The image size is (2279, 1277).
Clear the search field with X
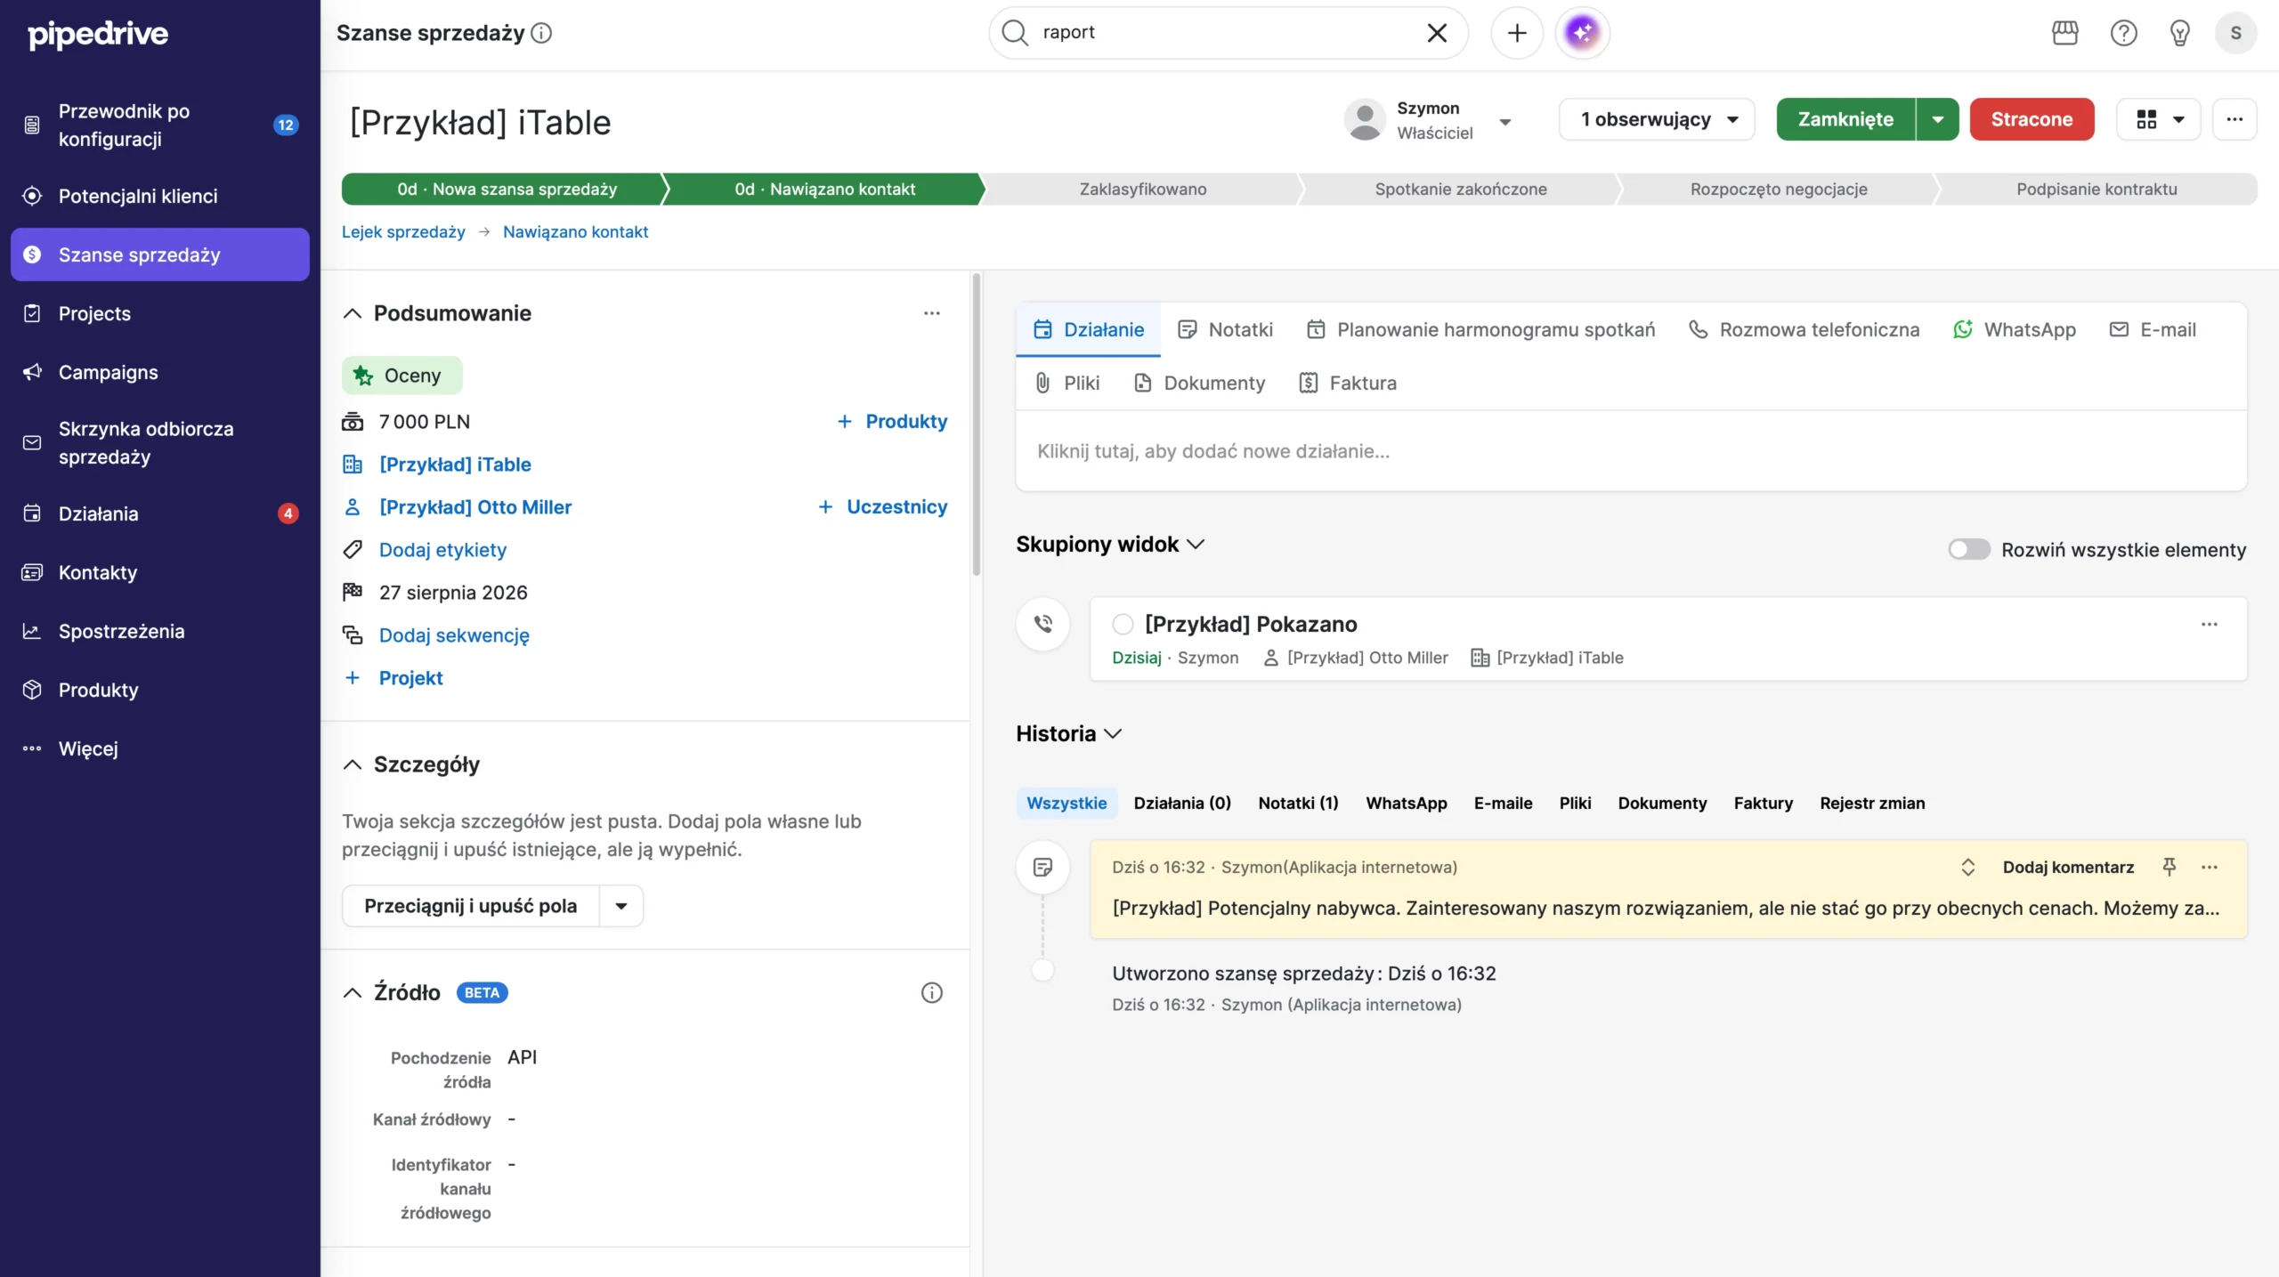(1437, 33)
